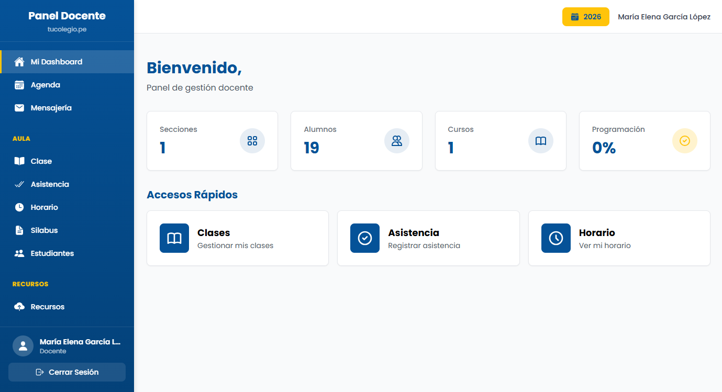The height and width of the screenshot is (392, 722).
Task: Open the Agenda calendar icon
Action: point(20,84)
